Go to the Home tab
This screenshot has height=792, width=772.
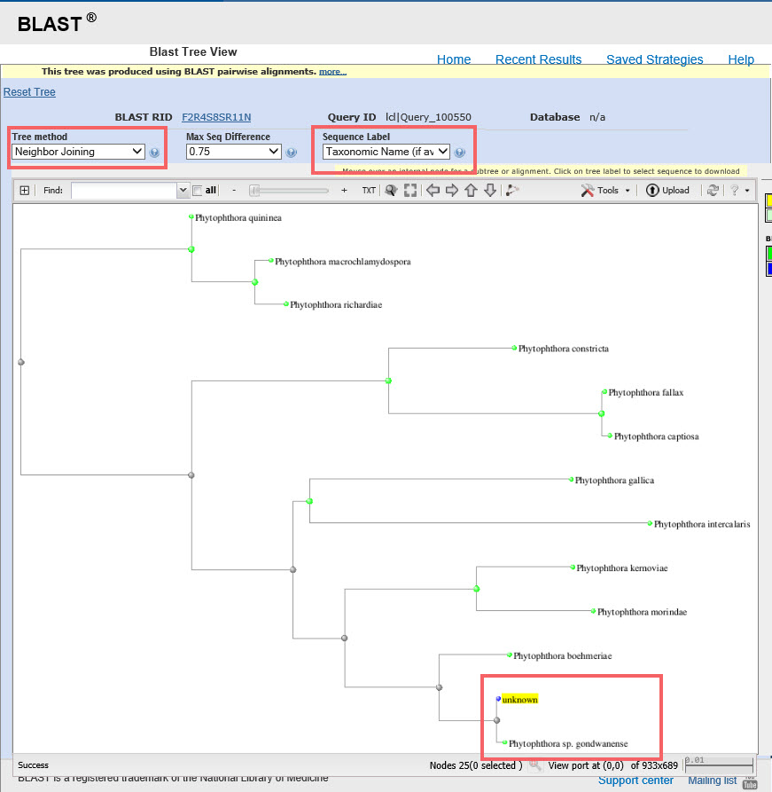454,59
